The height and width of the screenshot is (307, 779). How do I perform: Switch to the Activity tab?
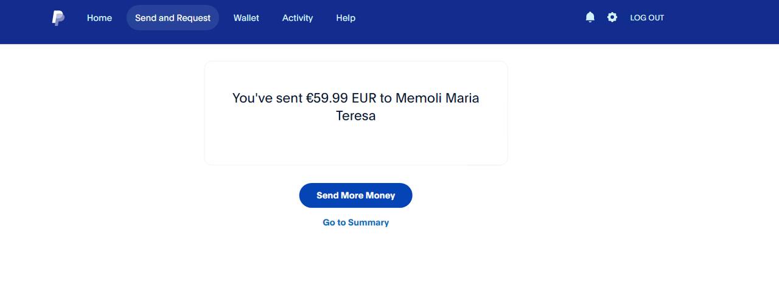(x=298, y=18)
